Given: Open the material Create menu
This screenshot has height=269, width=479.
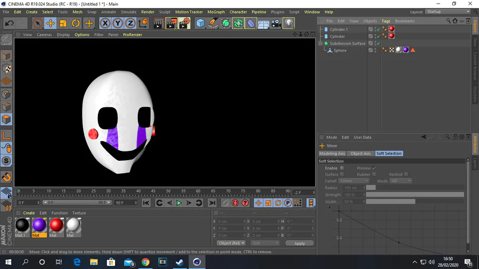Looking at the screenshot, I should tap(29, 213).
